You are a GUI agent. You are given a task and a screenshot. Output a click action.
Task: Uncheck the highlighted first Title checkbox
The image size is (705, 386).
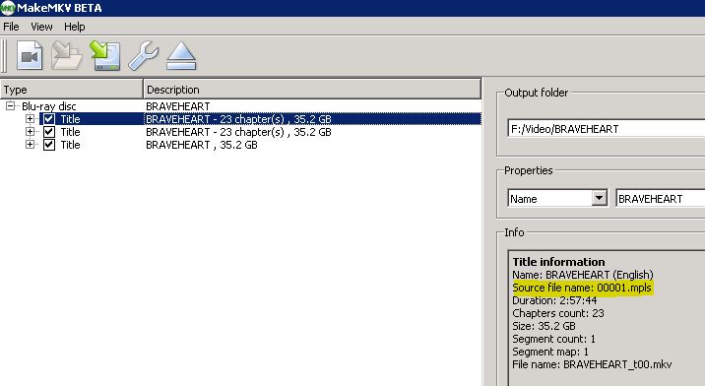[x=49, y=119]
